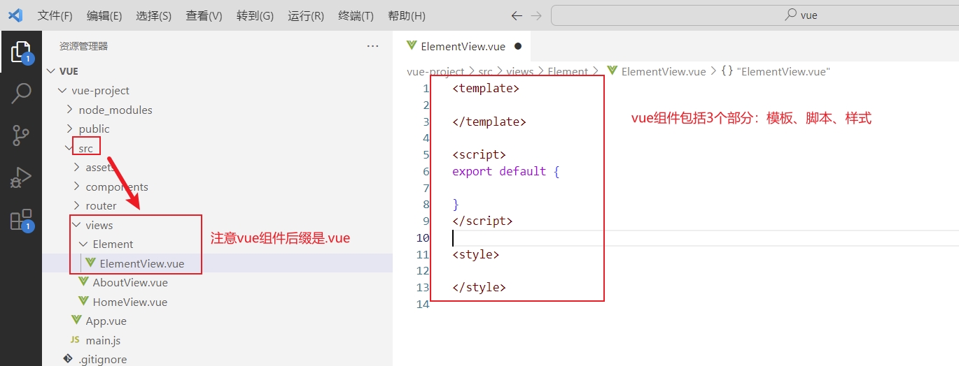Open the 文件(F) menu
Screen dimensions: 959x366
coord(55,15)
